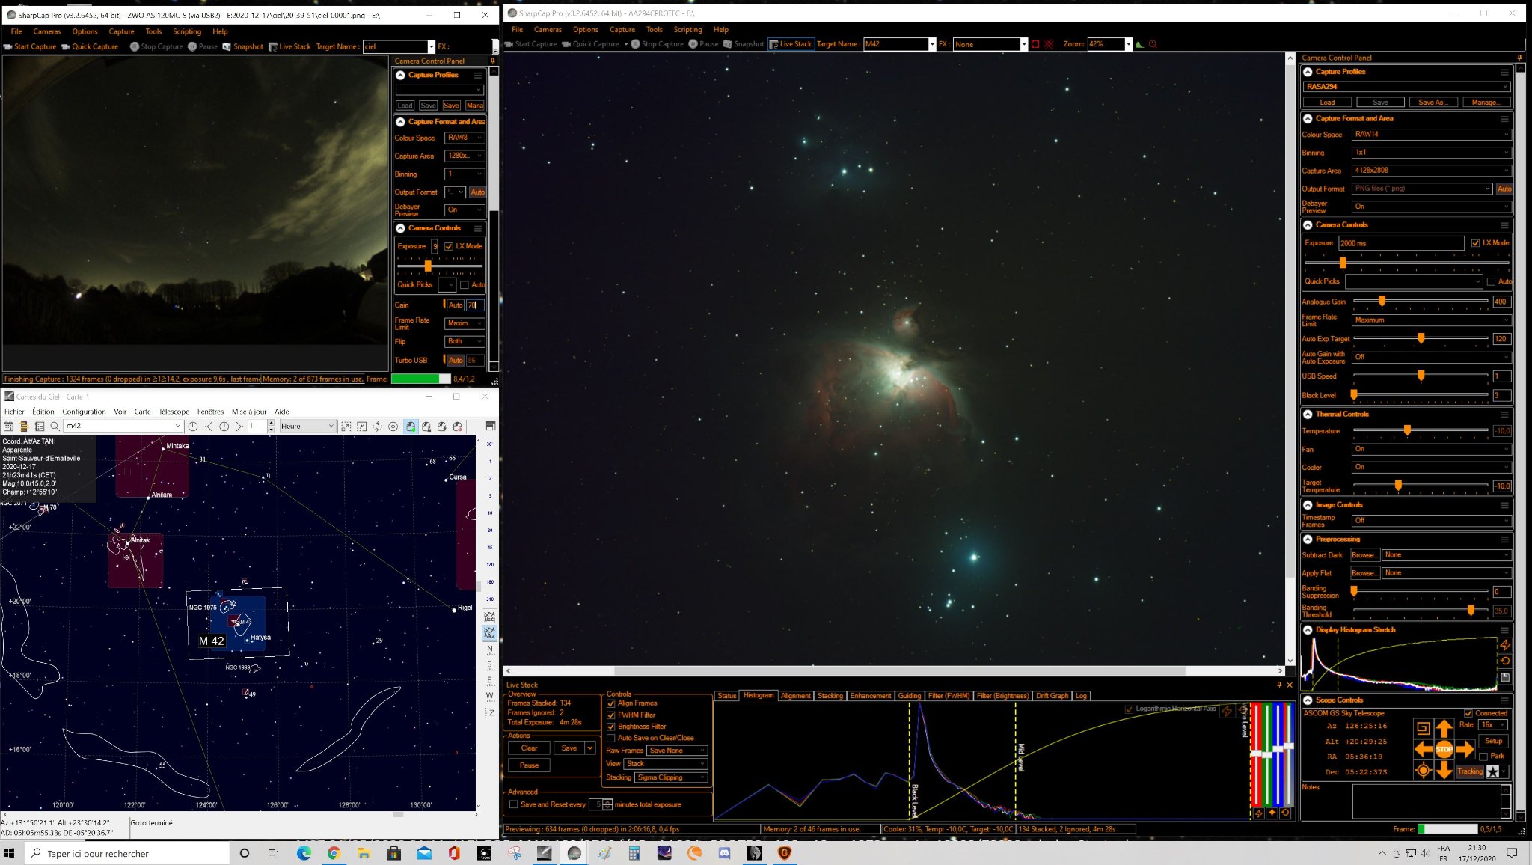Click the crosshair target icon in Scope Controls

tap(1423, 770)
